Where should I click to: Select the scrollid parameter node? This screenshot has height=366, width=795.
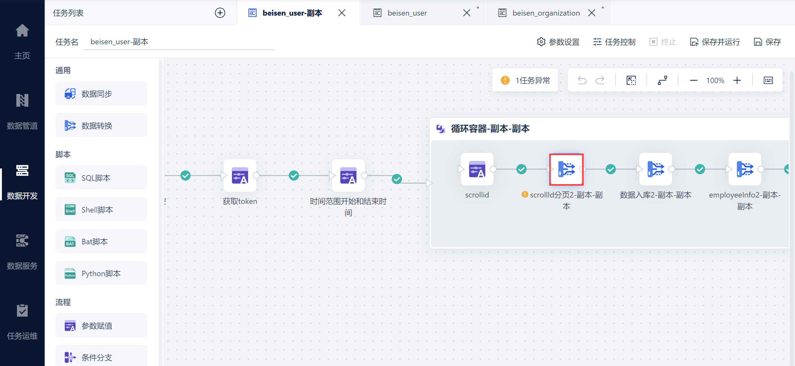477,169
